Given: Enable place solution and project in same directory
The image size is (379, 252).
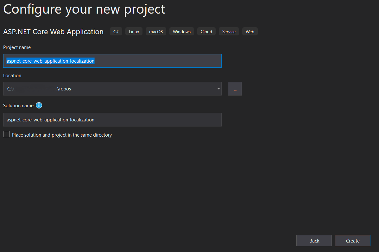Looking at the screenshot, I should pos(6,134).
